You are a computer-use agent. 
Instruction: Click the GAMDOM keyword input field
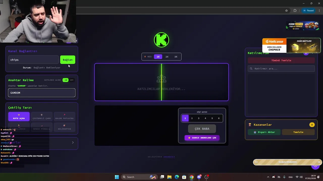pos(42,93)
